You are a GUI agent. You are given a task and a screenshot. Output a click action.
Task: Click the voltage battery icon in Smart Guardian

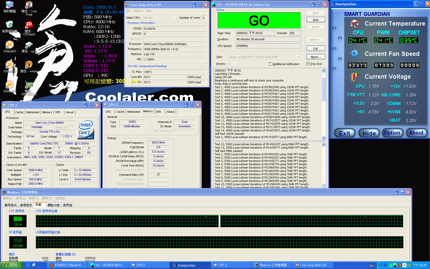coord(355,77)
